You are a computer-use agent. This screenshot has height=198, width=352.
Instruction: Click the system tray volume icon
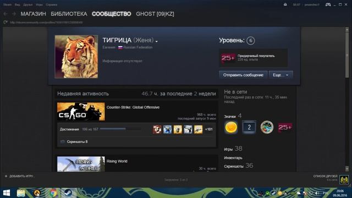[x=317, y=193]
